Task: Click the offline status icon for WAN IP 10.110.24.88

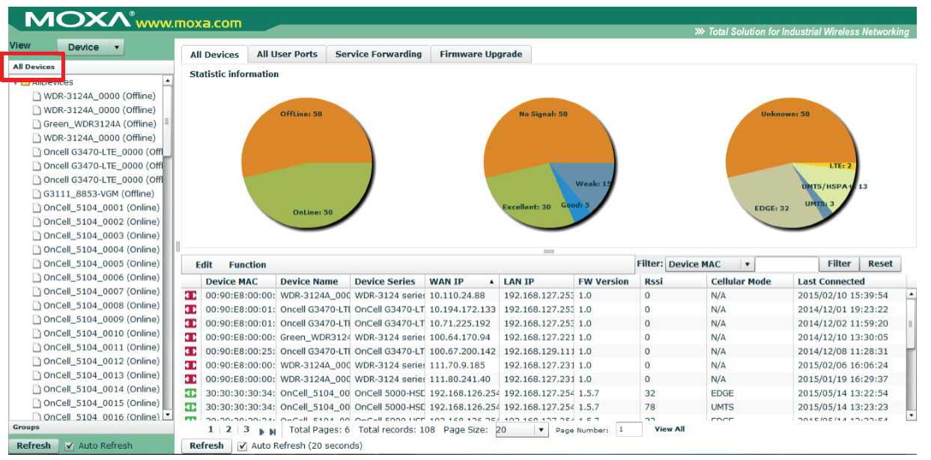Action: coord(191,295)
